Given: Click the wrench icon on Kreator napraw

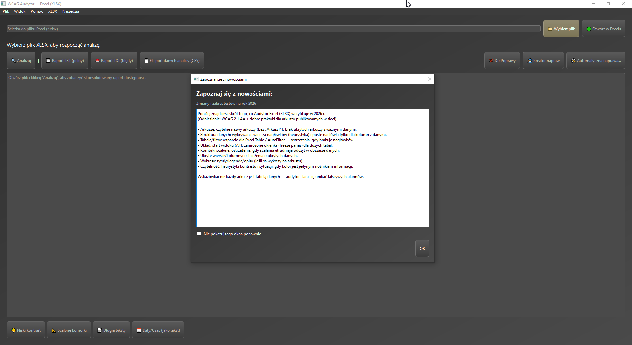Looking at the screenshot, I should tap(530, 60).
